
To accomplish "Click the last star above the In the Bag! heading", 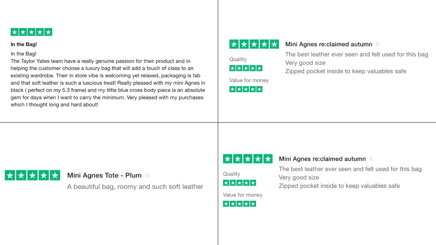I will tap(49, 32).
